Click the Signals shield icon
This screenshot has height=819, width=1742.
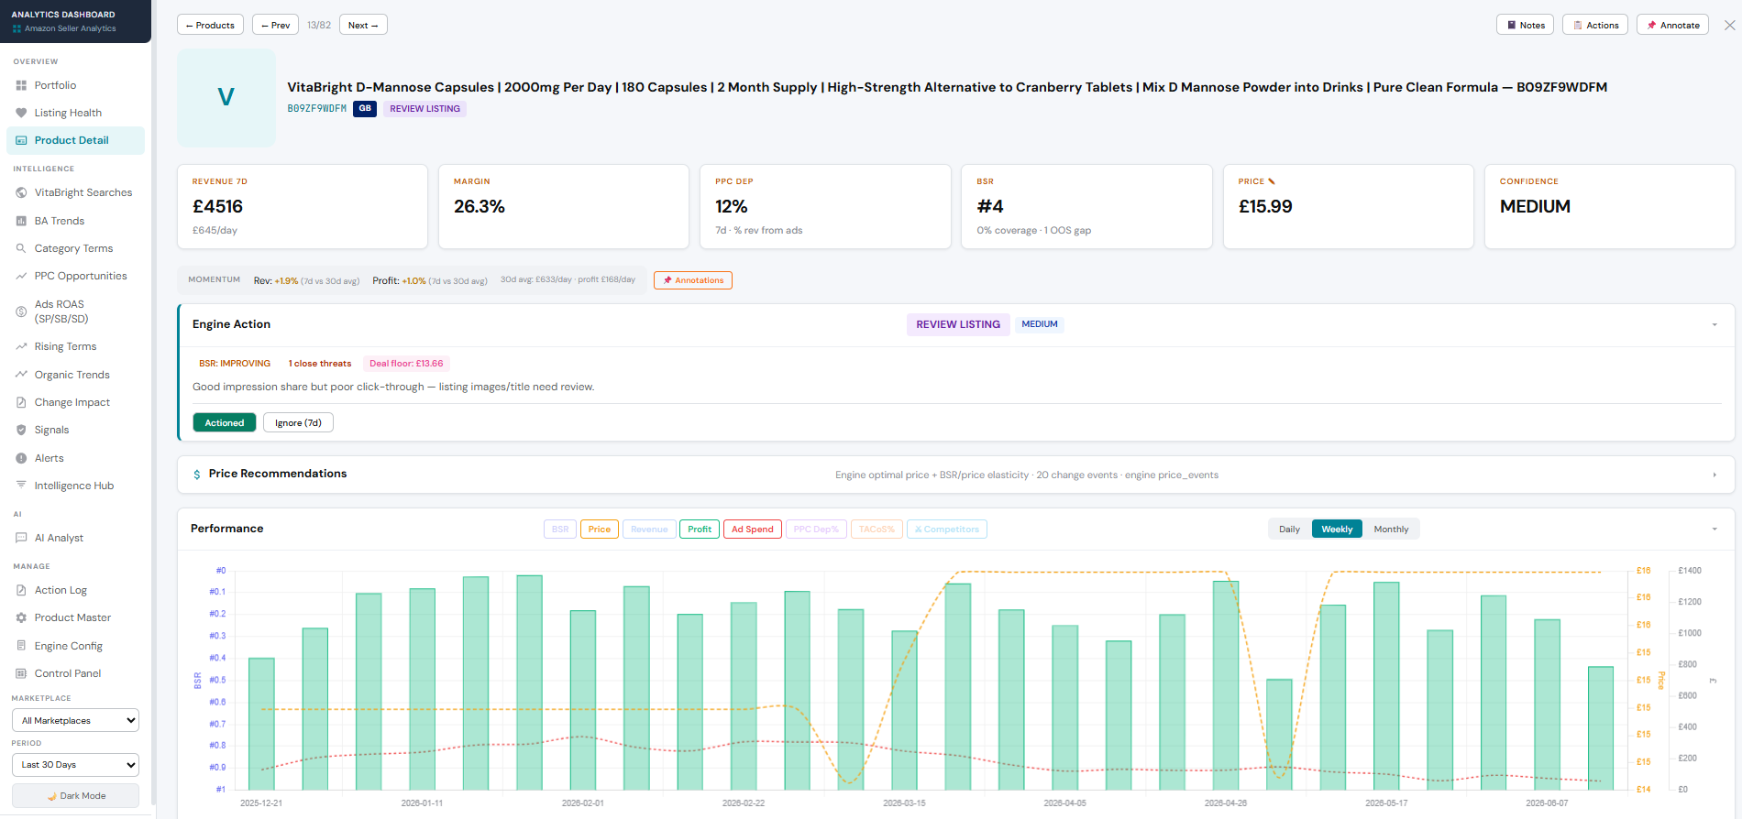pos(21,430)
